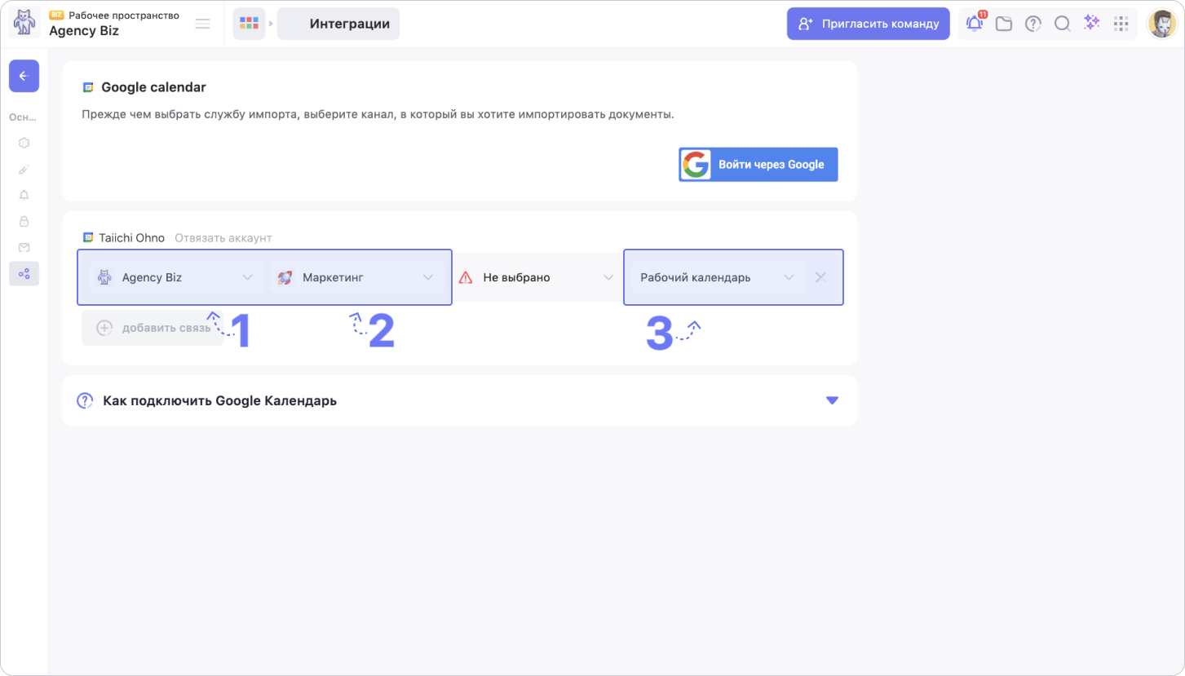The width and height of the screenshot is (1185, 676).
Task: Open the mail settings icon in sidebar
Action: (24, 247)
